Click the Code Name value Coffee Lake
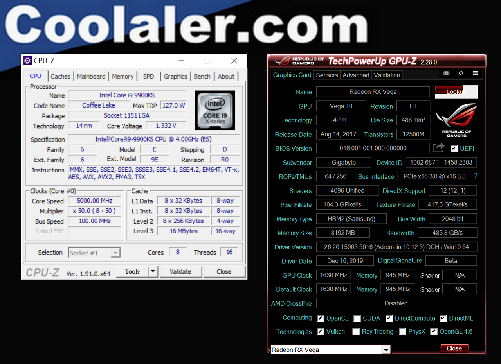501x364 pixels. [x=99, y=105]
